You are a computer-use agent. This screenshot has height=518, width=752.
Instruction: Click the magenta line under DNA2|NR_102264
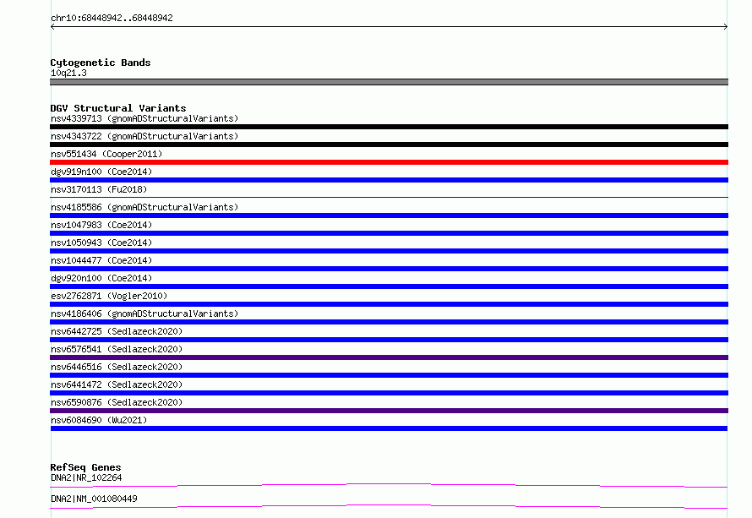click(389, 484)
